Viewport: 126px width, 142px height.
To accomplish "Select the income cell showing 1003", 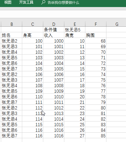I will click(54, 58).
